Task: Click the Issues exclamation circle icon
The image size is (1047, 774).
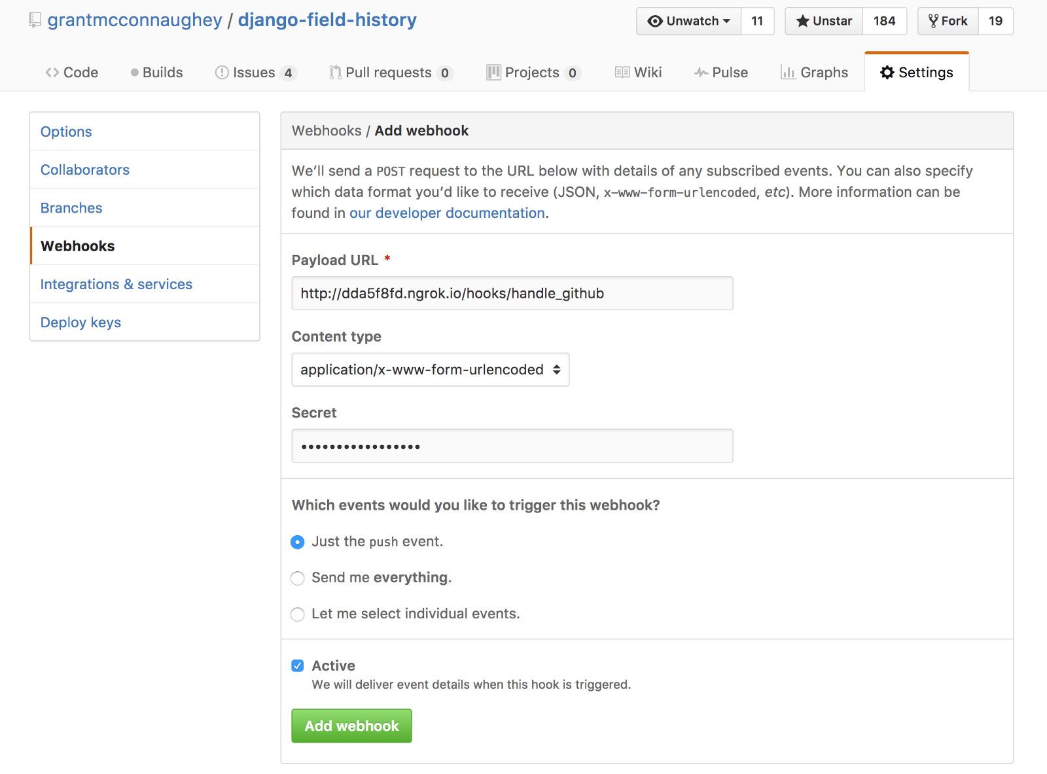Action: coord(222,73)
